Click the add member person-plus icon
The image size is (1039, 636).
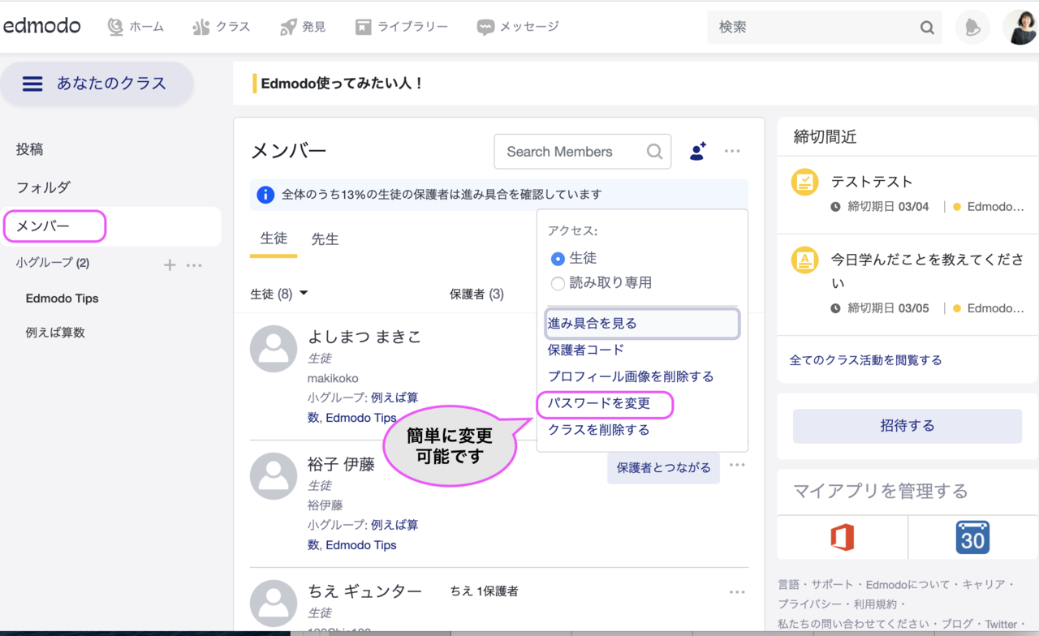tap(697, 151)
